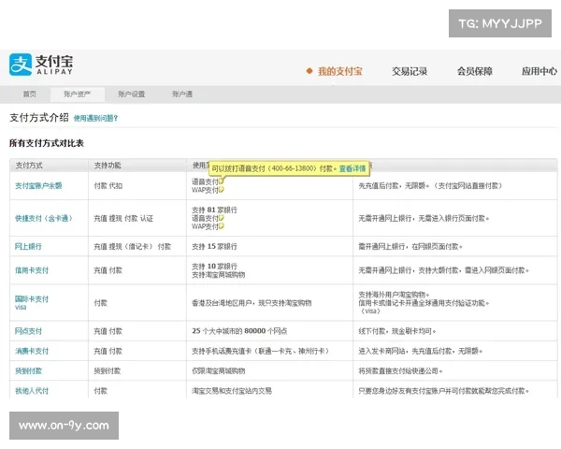This screenshot has width=561, height=449.
Task: Click the 支付方式 column header
Action: click(29, 166)
